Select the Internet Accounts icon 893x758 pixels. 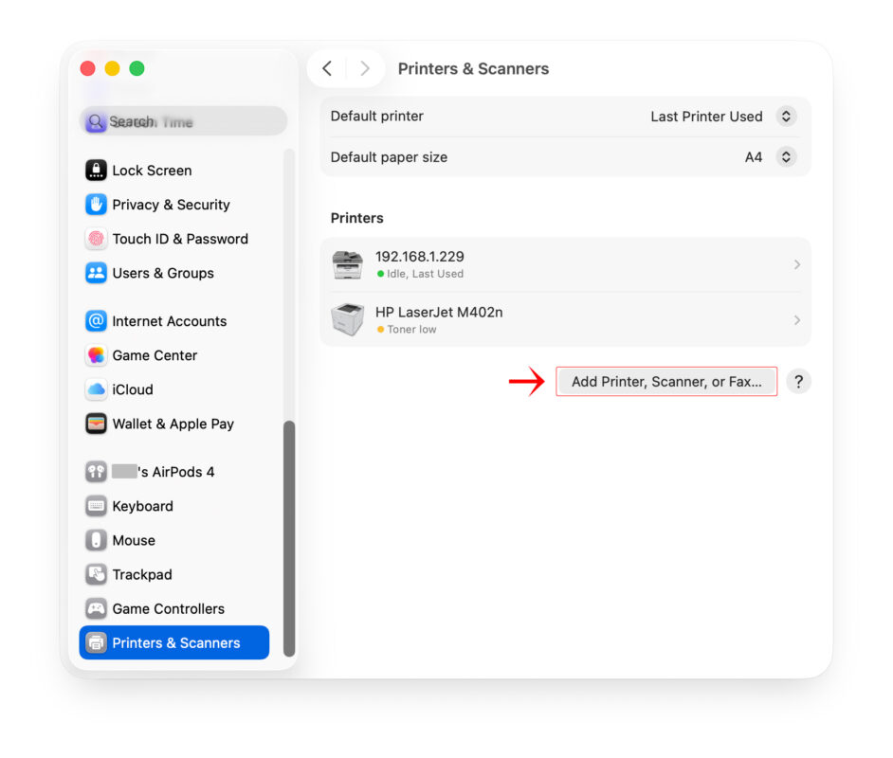click(96, 320)
